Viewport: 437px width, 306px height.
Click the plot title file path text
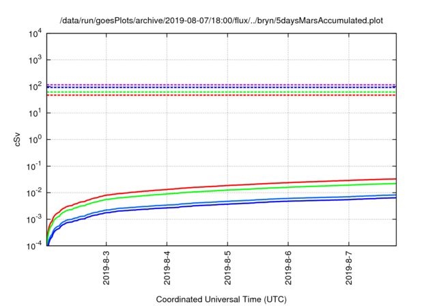coord(221,20)
